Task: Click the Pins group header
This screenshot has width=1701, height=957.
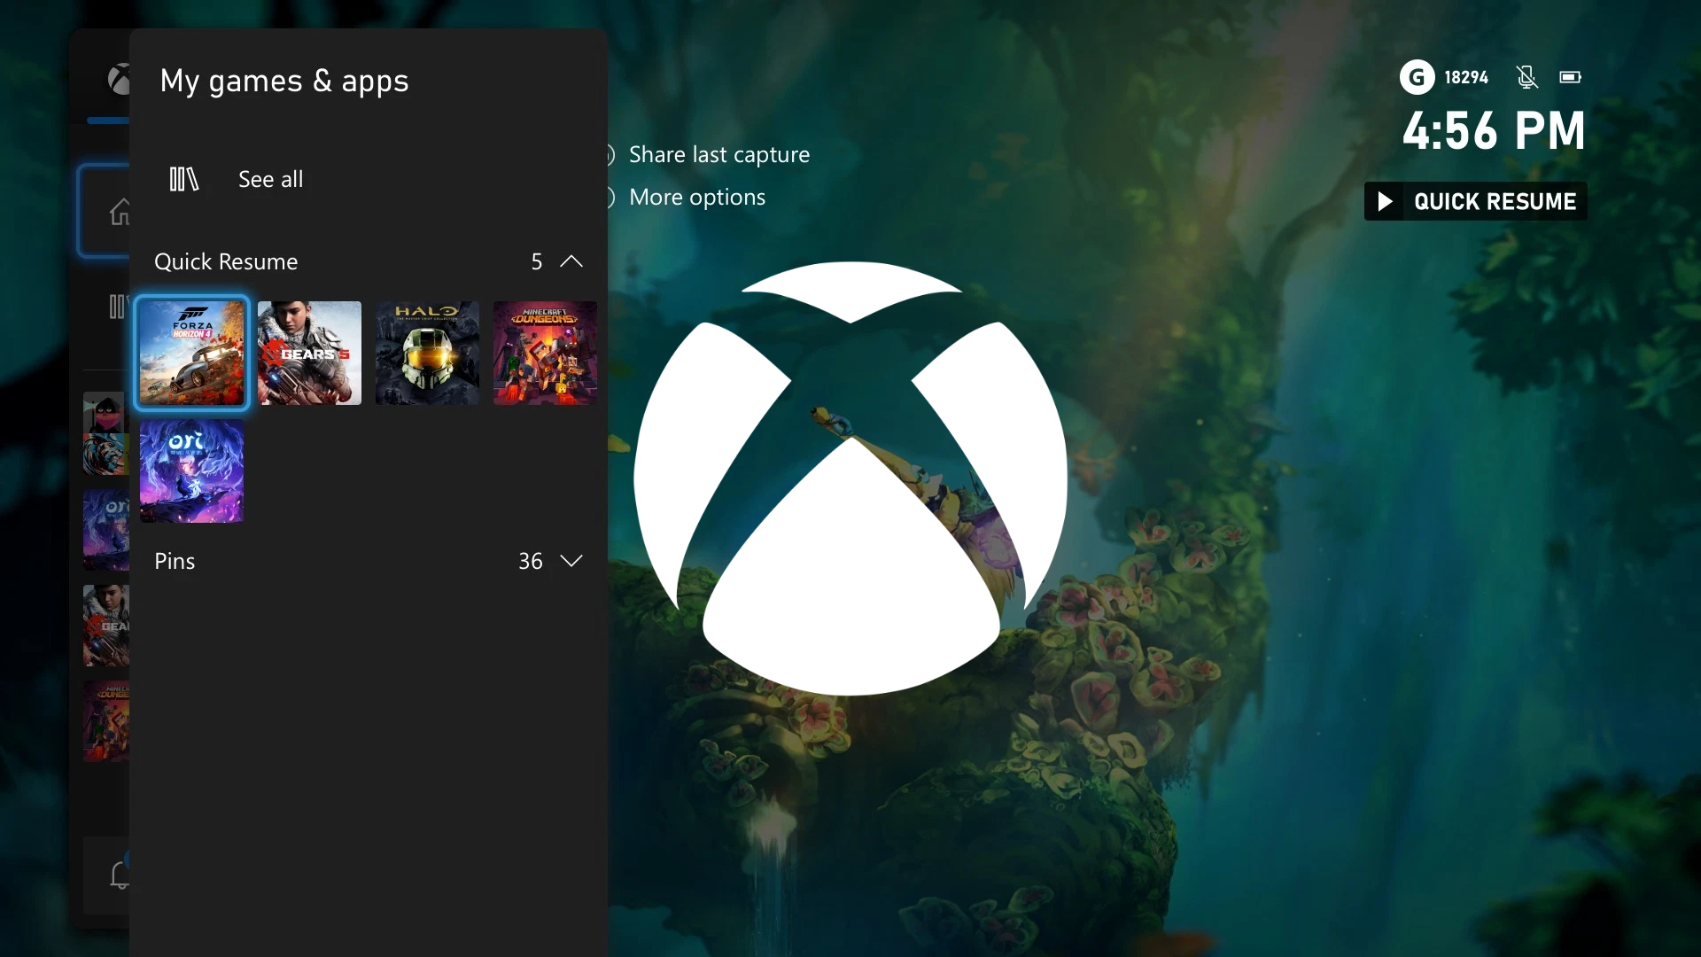Action: [x=175, y=561]
